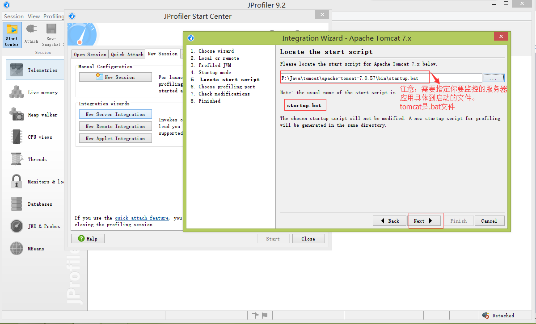
Task: Click the flag icon in status bar
Action: coord(265,315)
